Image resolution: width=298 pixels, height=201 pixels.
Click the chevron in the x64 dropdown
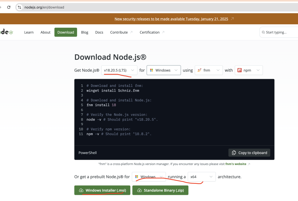pos(211,177)
